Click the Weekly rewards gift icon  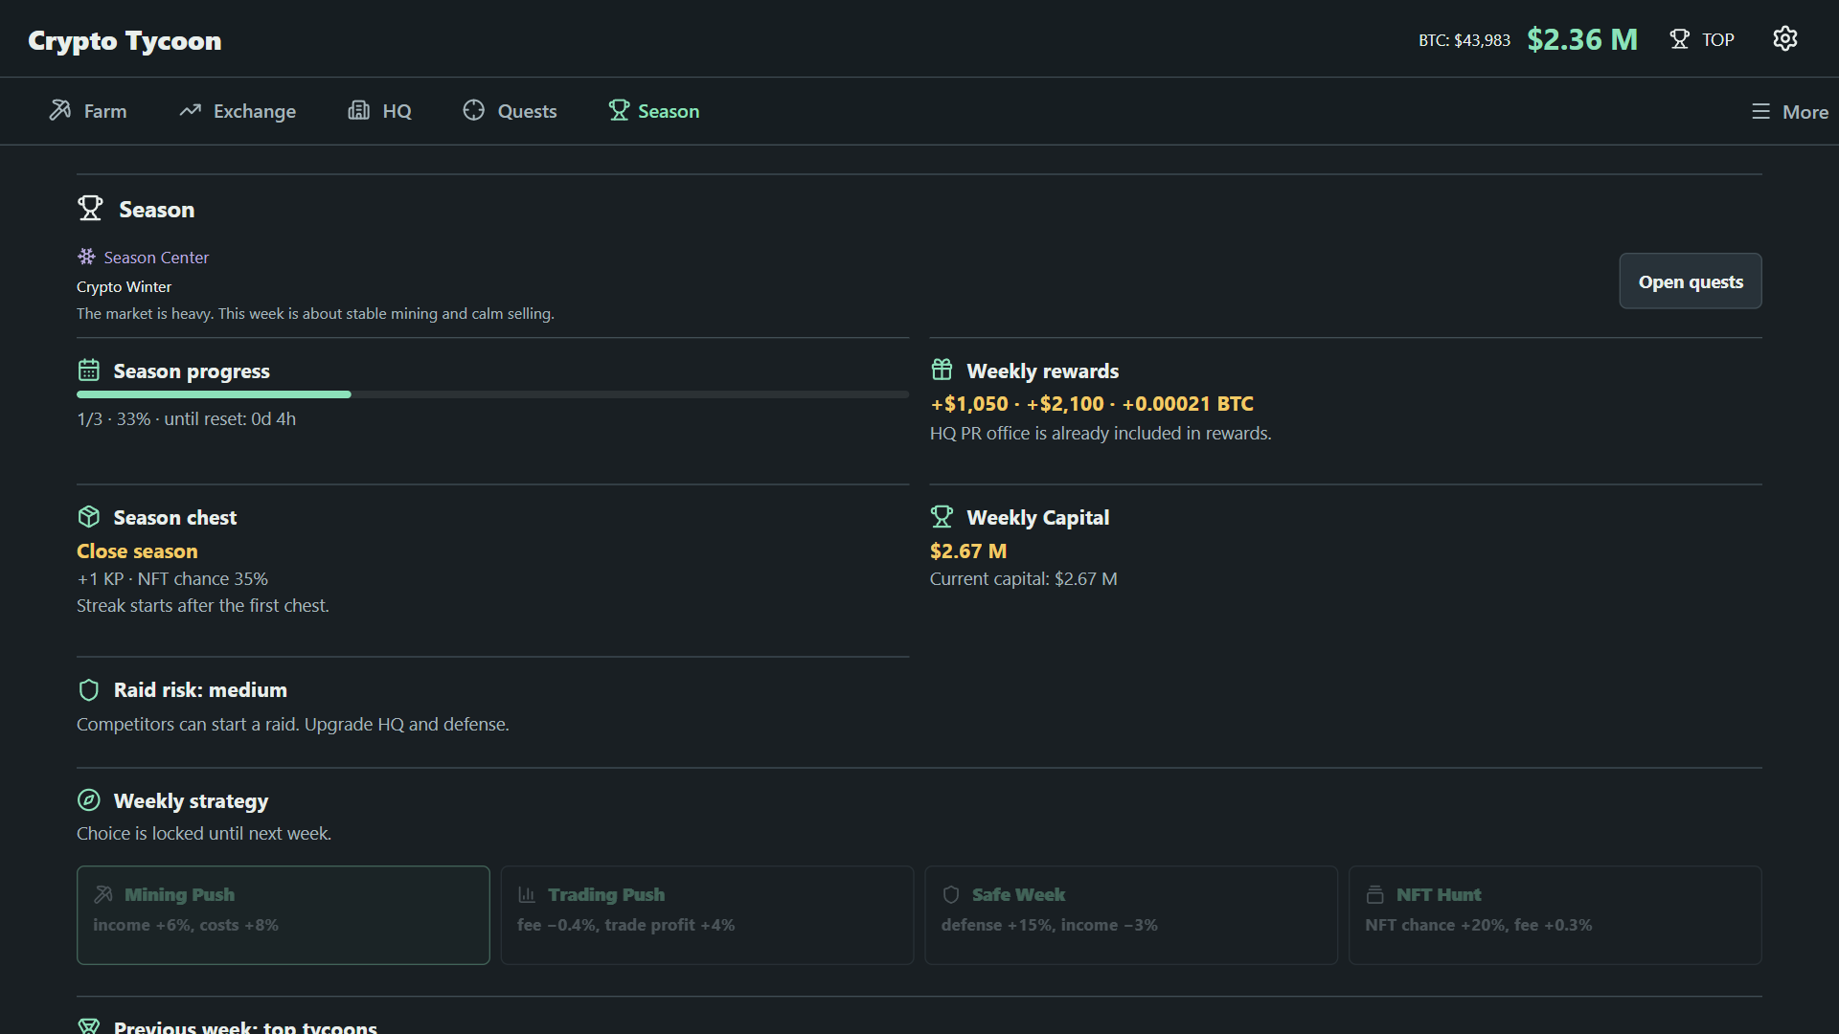click(942, 371)
